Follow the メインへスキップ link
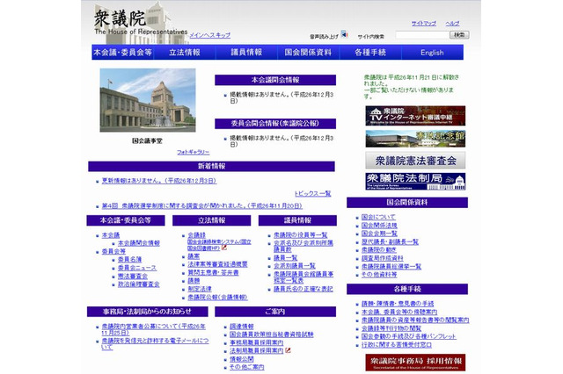This screenshot has height=374, width=563. click(x=210, y=35)
